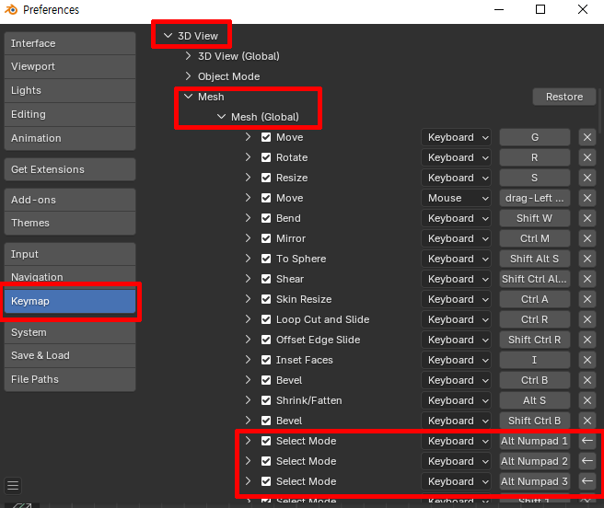This screenshot has height=508, width=604.
Task: Disable Select Mode Alt Numpad 1 checkbox
Action: point(266,441)
